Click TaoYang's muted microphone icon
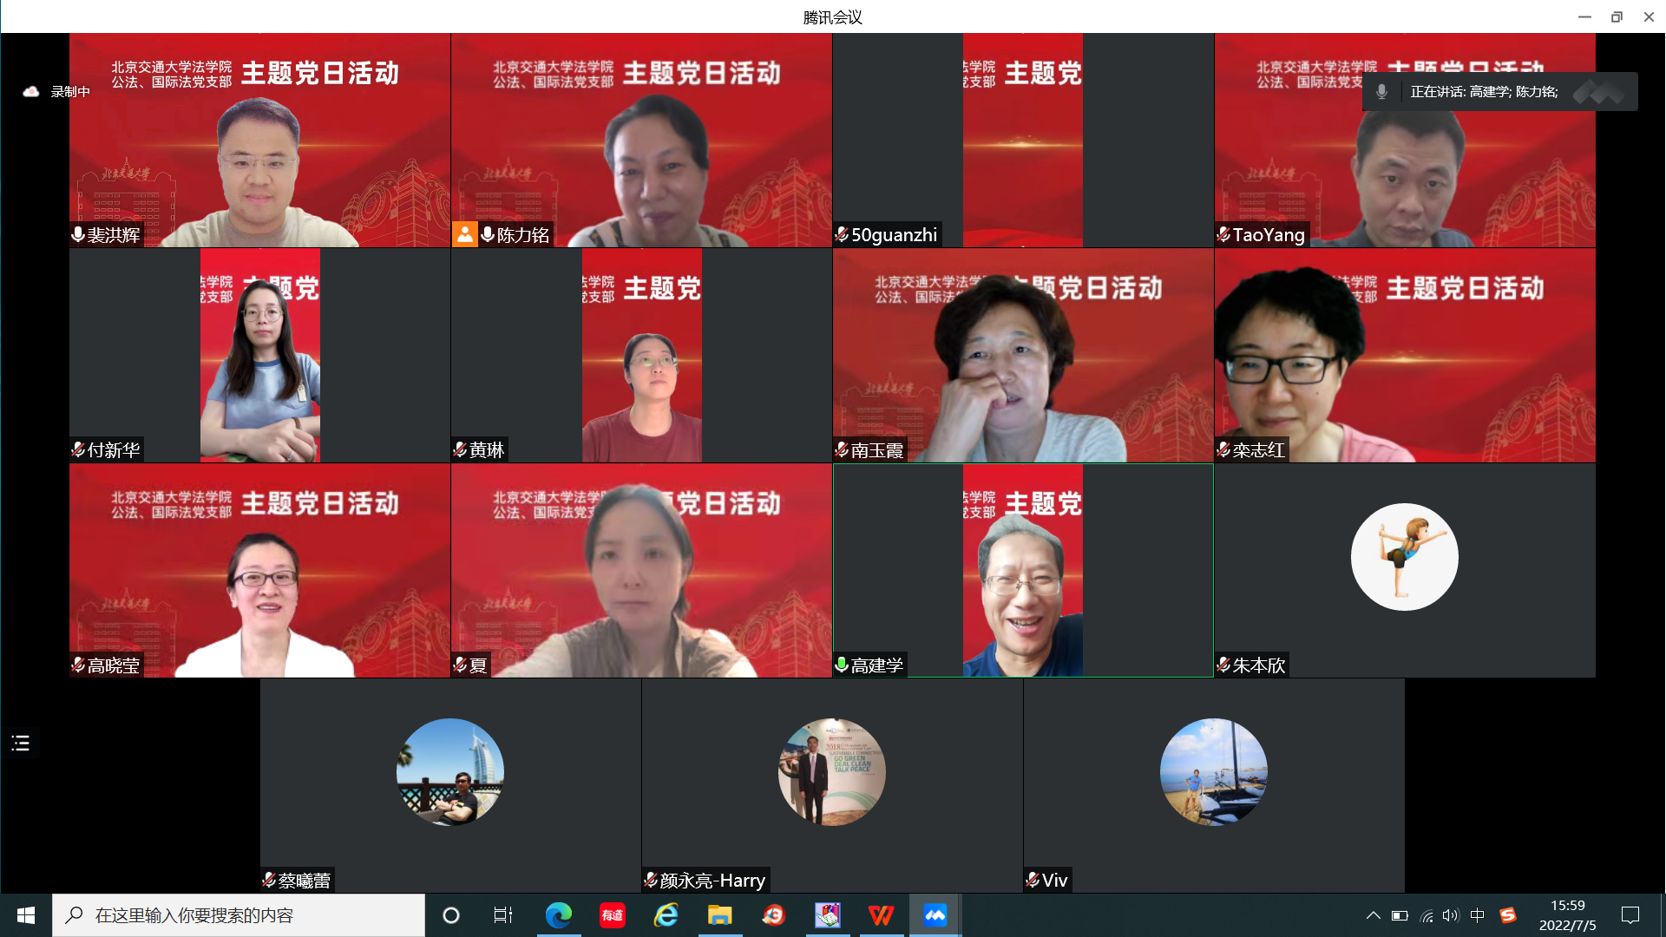The width and height of the screenshot is (1666, 937). [1223, 234]
